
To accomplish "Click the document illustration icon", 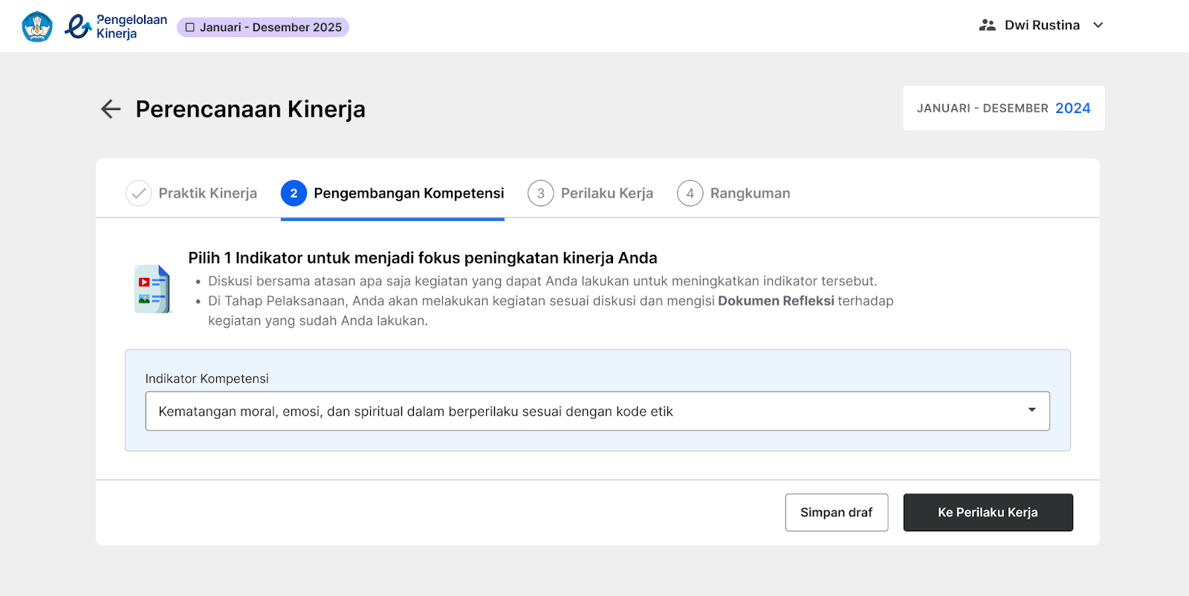I will tap(152, 289).
